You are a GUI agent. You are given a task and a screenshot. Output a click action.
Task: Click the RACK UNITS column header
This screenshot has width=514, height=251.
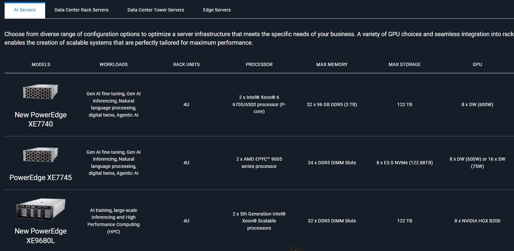[x=186, y=64]
